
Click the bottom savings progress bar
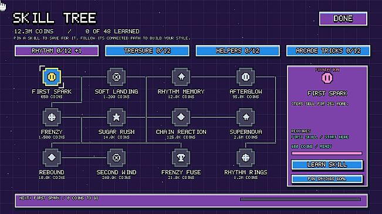[x=300, y=199]
